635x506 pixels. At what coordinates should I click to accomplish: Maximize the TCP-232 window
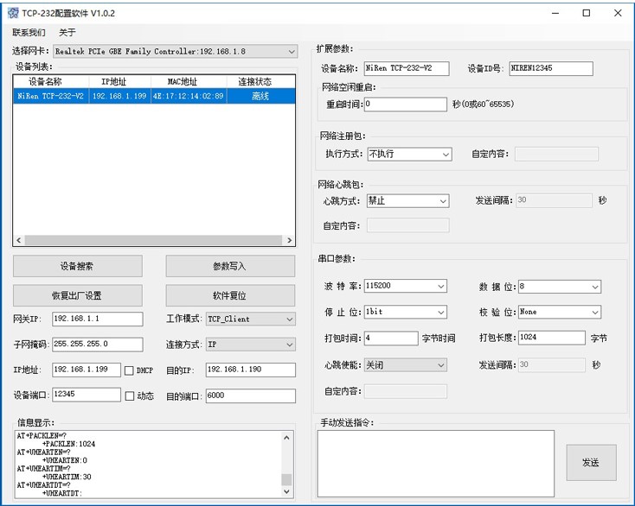tap(586, 13)
